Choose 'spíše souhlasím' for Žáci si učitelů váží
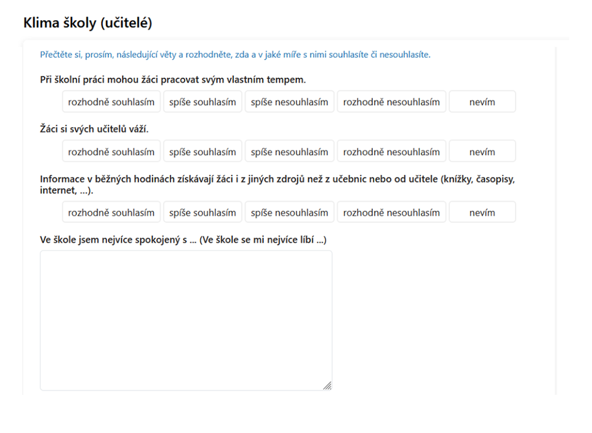The width and height of the screenshot is (592, 433). (x=202, y=152)
